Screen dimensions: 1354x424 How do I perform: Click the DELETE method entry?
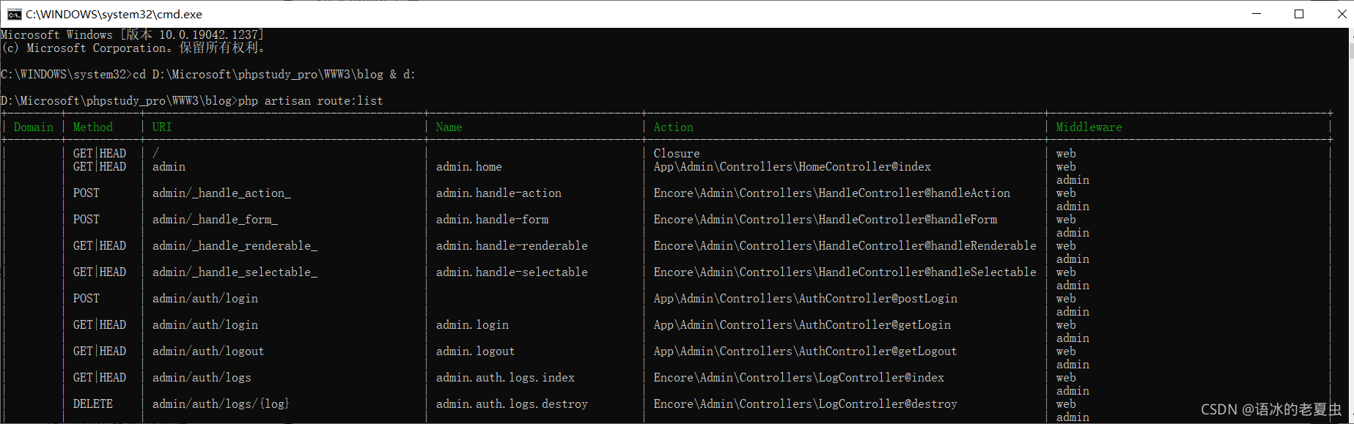coord(93,404)
